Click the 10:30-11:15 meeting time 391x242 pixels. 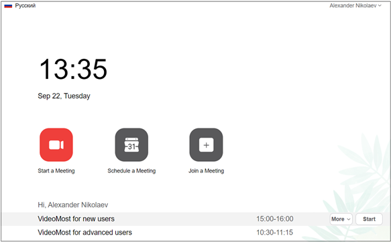(274, 233)
